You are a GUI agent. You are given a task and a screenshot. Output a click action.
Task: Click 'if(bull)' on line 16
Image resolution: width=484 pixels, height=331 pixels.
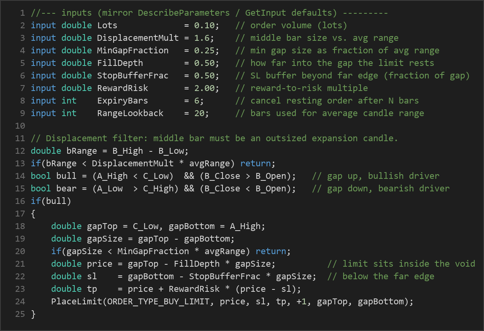(x=51, y=201)
